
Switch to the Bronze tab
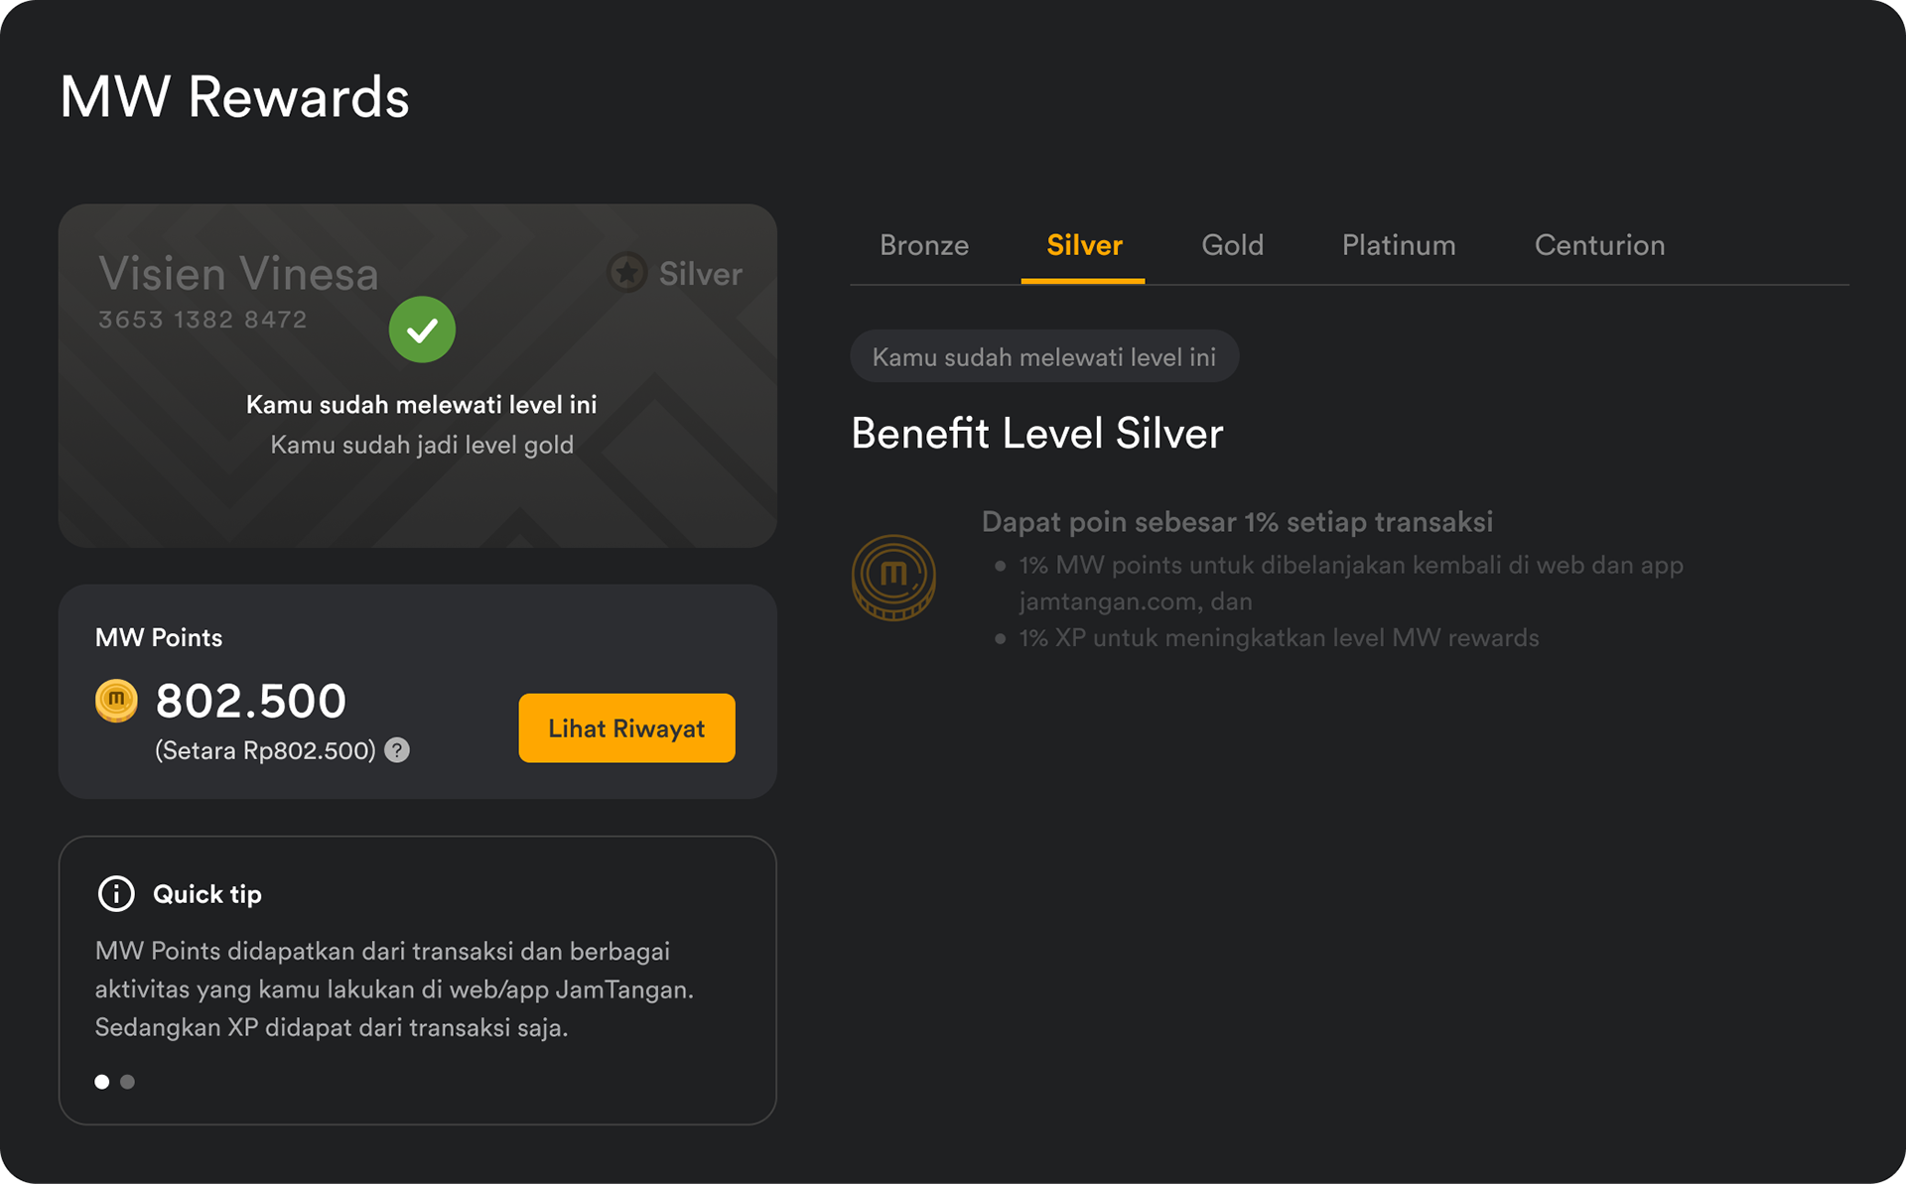924,245
